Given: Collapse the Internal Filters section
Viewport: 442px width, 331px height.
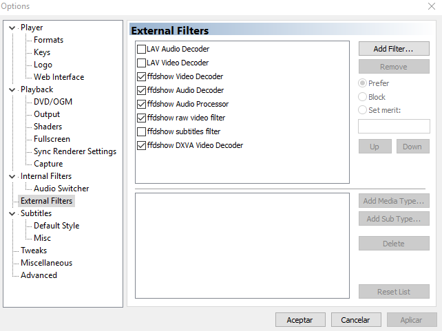Looking at the screenshot, I should 12,176.
